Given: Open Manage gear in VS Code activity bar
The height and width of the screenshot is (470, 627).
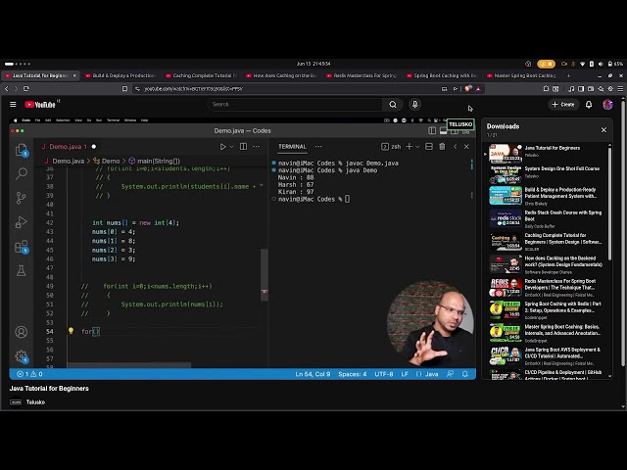Looking at the screenshot, I should point(22,356).
